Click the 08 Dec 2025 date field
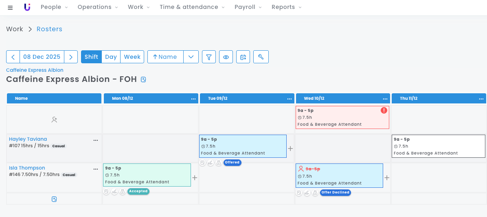This screenshot has height=217, width=487. 42,57
